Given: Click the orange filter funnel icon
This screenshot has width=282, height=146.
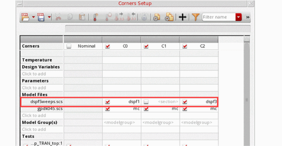Looking at the screenshot, I should (195, 17).
